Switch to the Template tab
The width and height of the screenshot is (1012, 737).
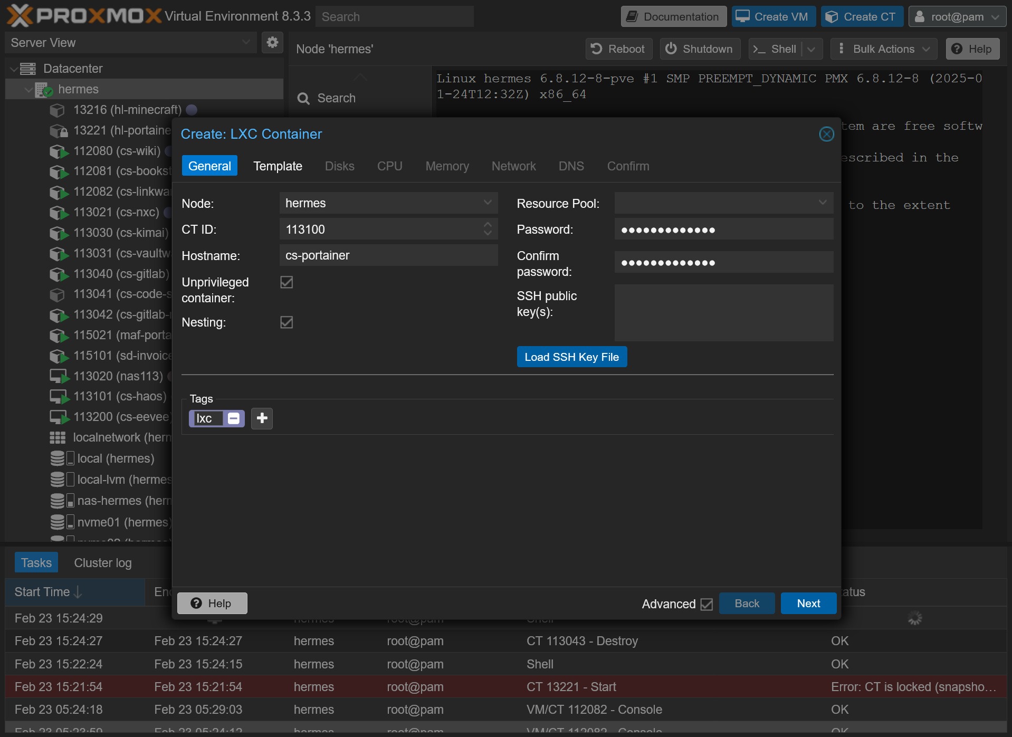[x=278, y=166]
